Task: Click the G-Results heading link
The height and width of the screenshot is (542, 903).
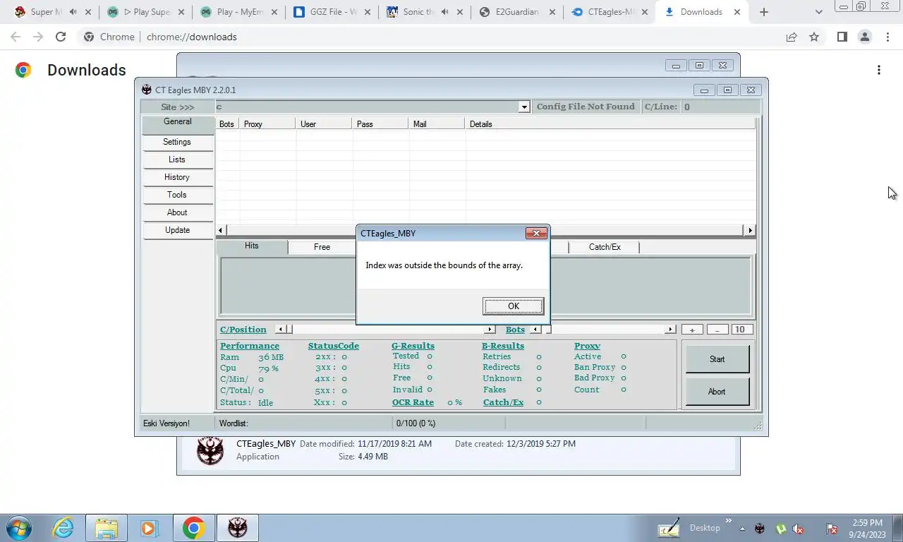Action: click(413, 346)
